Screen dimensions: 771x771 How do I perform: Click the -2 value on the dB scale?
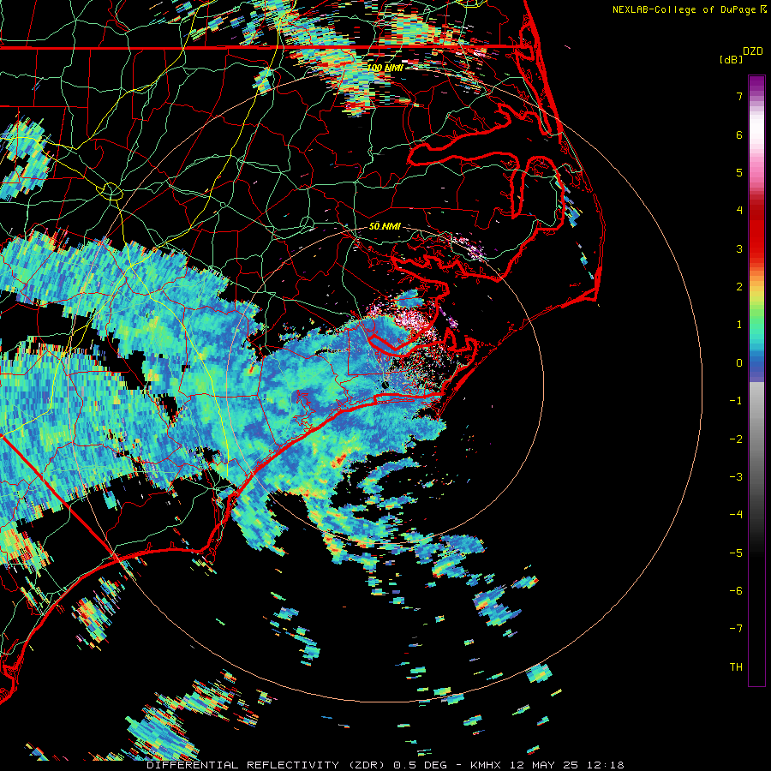coord(736,439)
